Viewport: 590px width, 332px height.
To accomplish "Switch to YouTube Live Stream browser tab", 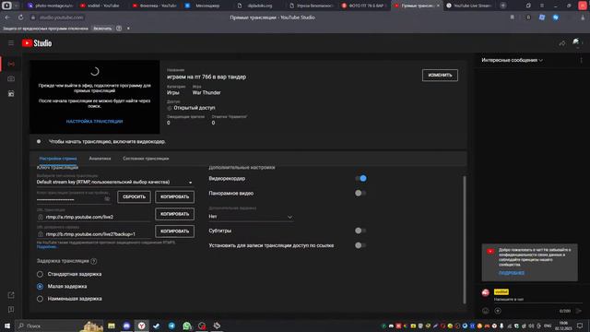I will (x=468, y=6).
